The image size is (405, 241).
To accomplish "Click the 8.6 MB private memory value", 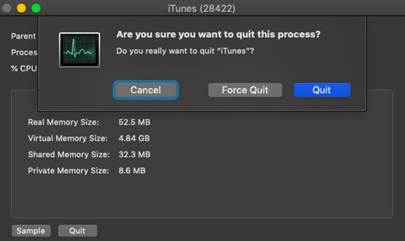I will pyautogui.click(x=132, y=171).
